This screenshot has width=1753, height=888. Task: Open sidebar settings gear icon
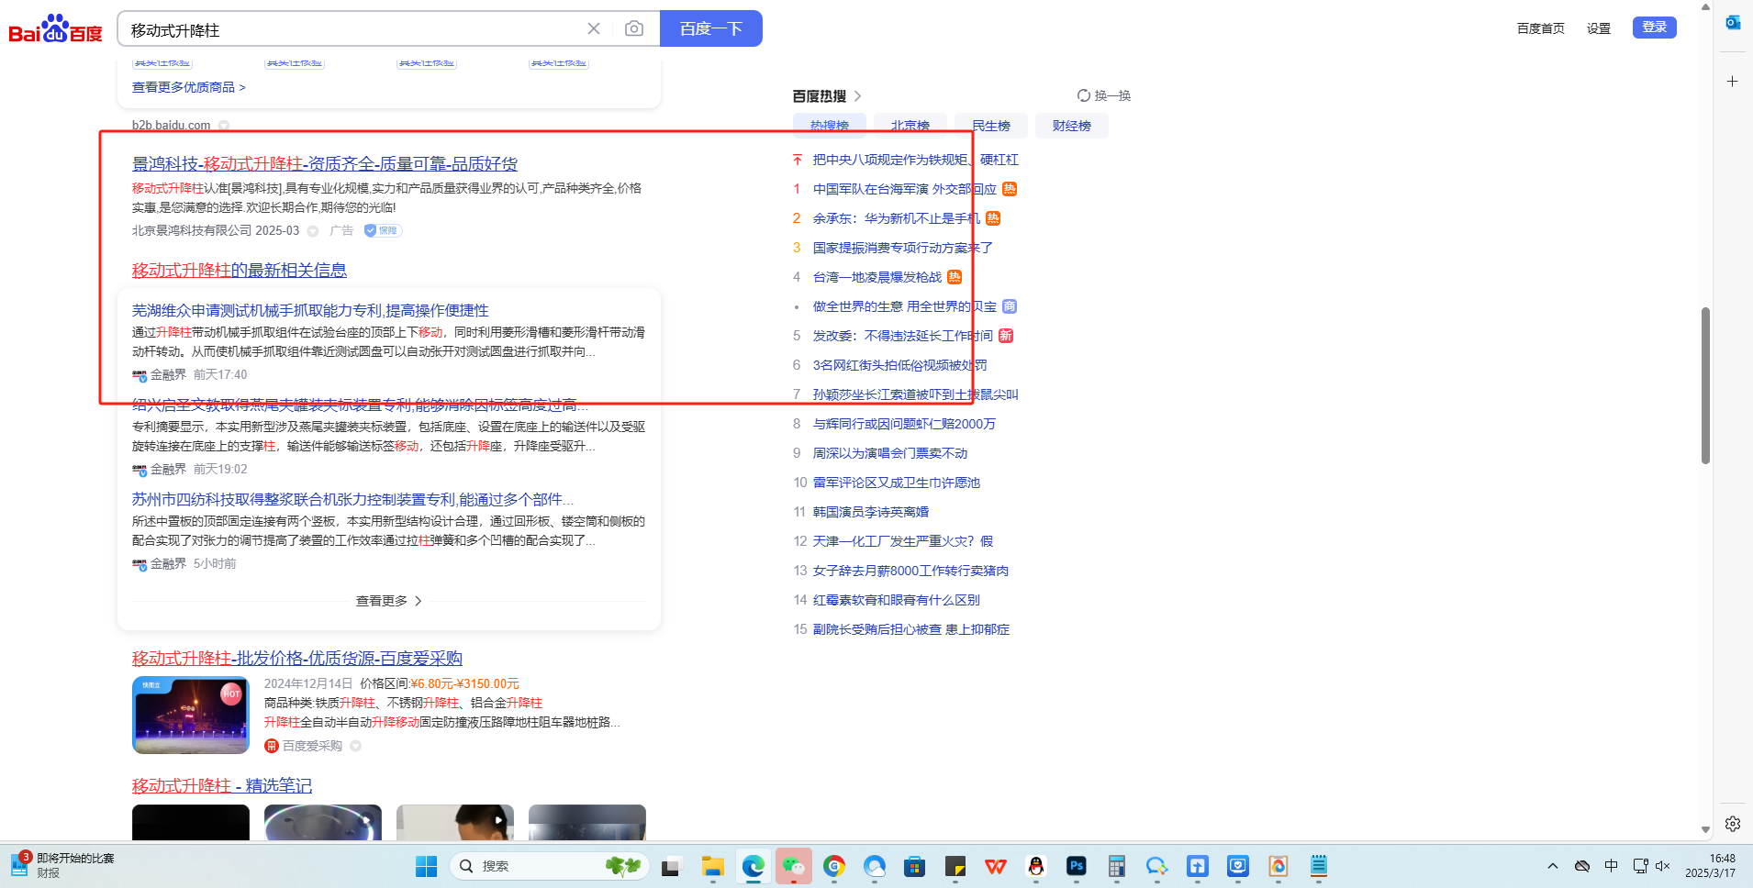(1732, 824)
